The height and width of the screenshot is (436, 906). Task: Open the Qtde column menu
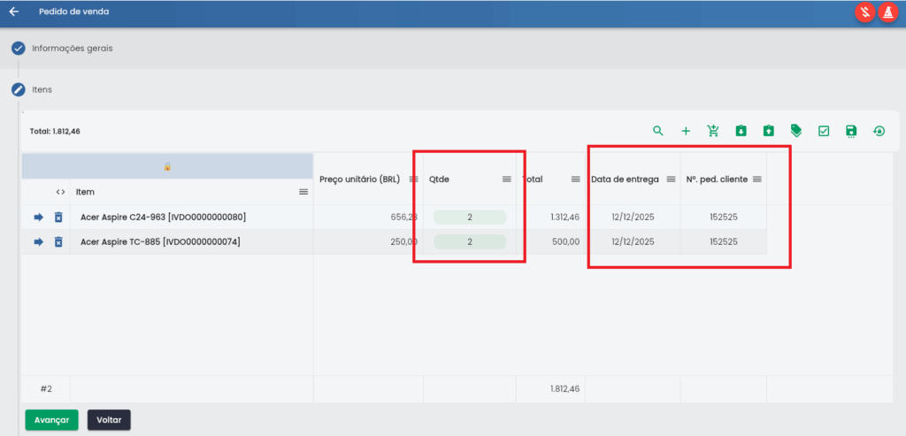[507, 179]
